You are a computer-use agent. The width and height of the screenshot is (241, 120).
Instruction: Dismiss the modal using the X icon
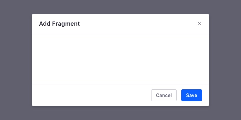click(200, 24)
